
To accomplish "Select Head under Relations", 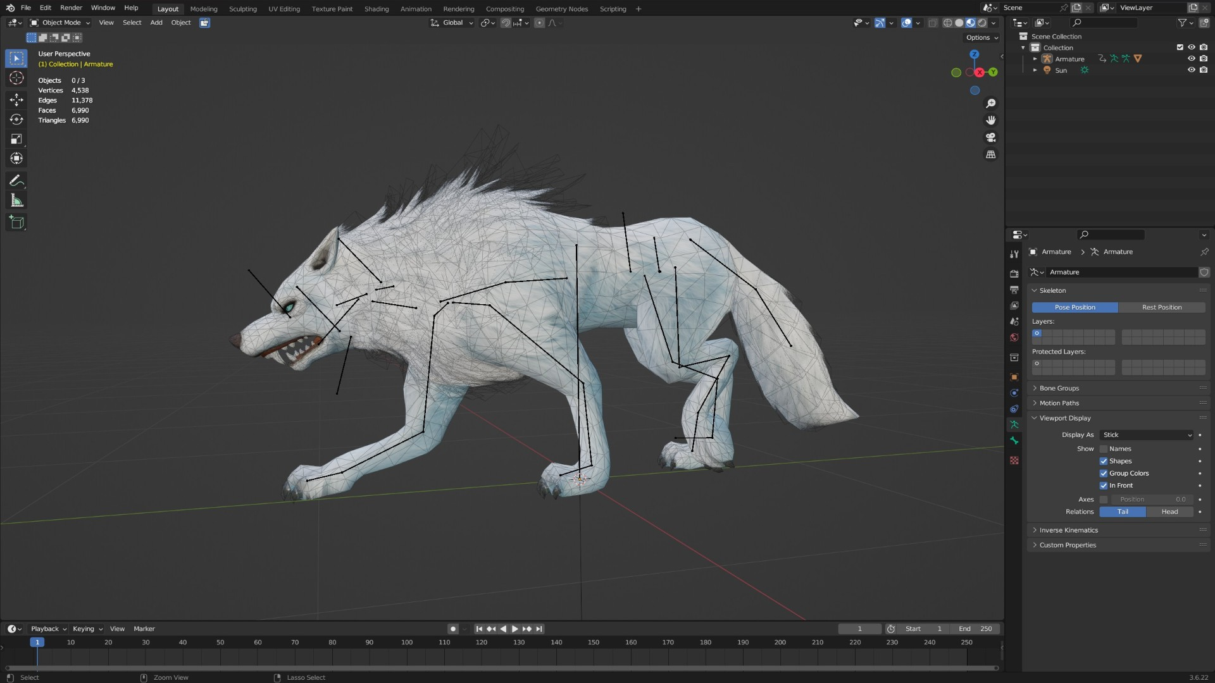I will 1169,512.
